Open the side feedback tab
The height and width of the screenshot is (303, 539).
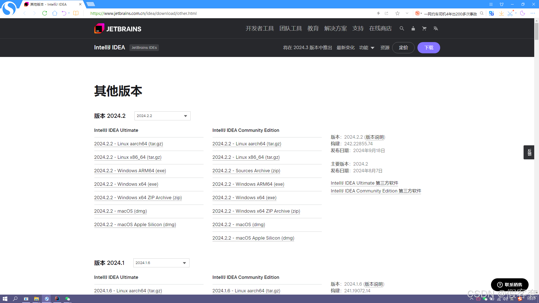tap(529, 152)
